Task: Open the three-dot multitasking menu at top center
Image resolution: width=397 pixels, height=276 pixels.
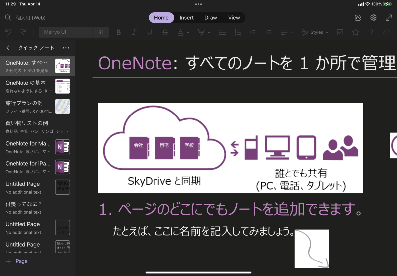Action: [198, 4]
